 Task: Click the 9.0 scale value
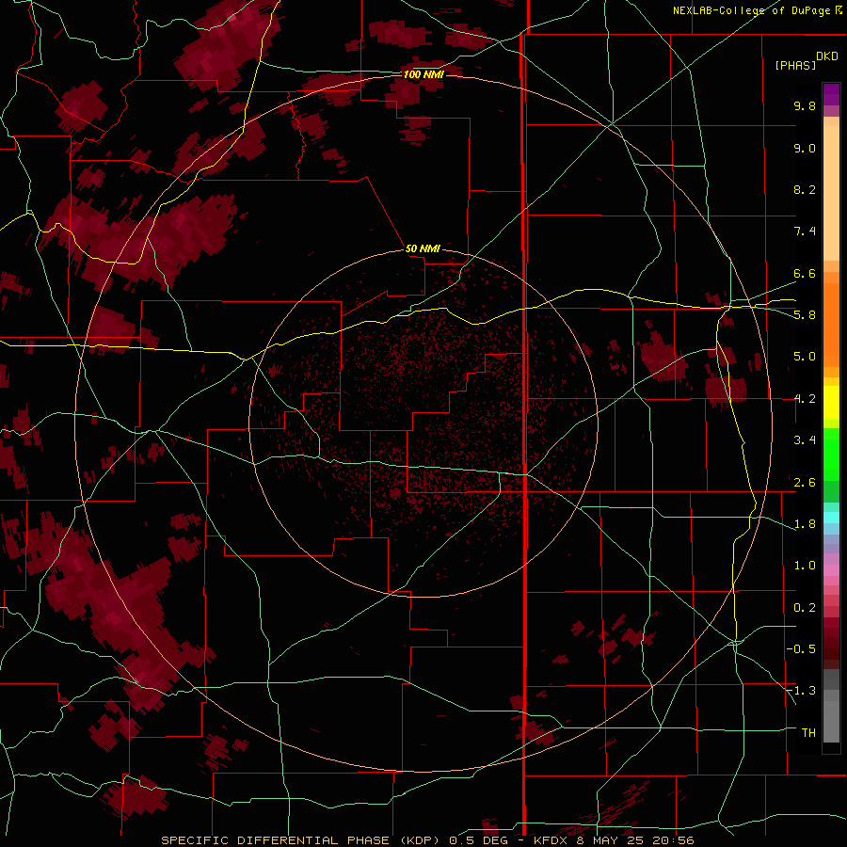pos(805,148)
